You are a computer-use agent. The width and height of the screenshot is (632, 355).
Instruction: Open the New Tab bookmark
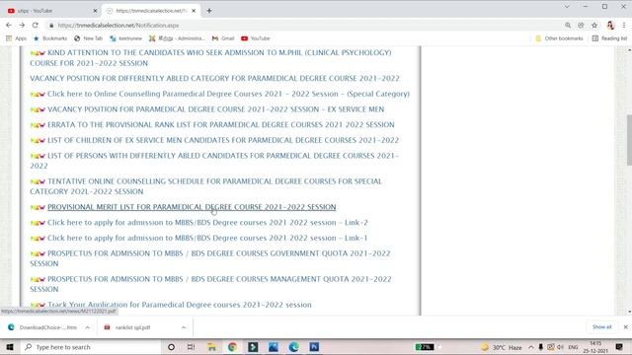coord(88,38)
